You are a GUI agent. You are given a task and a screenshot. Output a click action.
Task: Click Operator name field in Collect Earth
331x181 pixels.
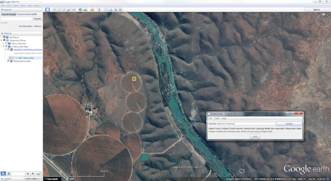(x=246, y=124)
